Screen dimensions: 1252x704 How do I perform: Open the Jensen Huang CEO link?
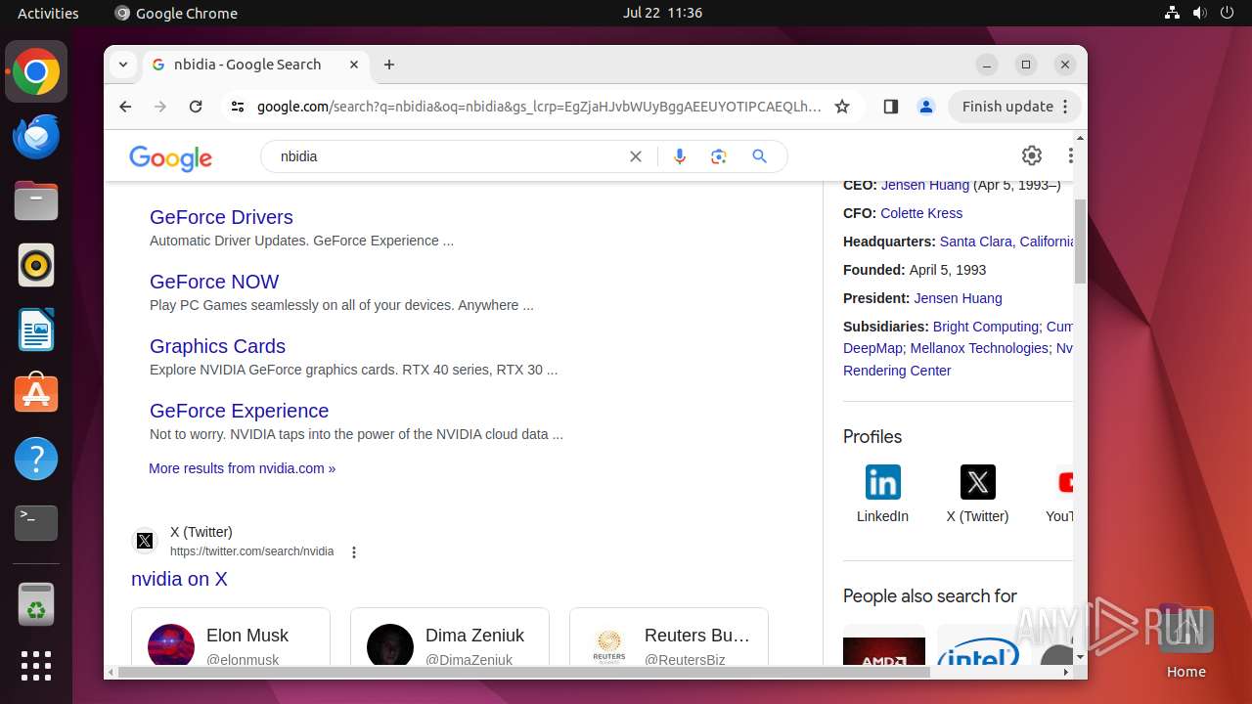925,185
